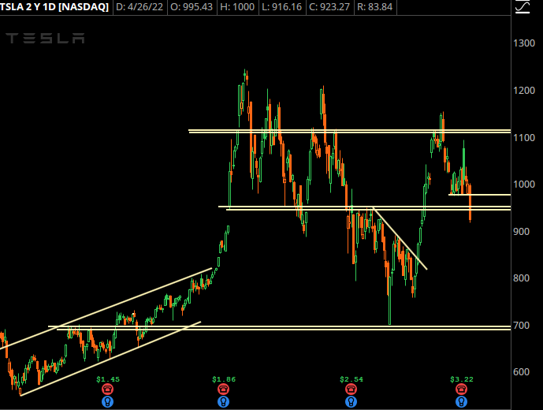
Task: Select the upper ascending channel trendline
Action: (106, 307)
